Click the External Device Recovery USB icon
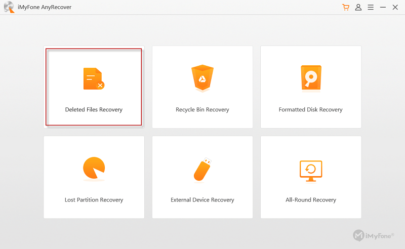Viewport: 405px width, 249px height. pyautogui.click(x=202, y=169)
